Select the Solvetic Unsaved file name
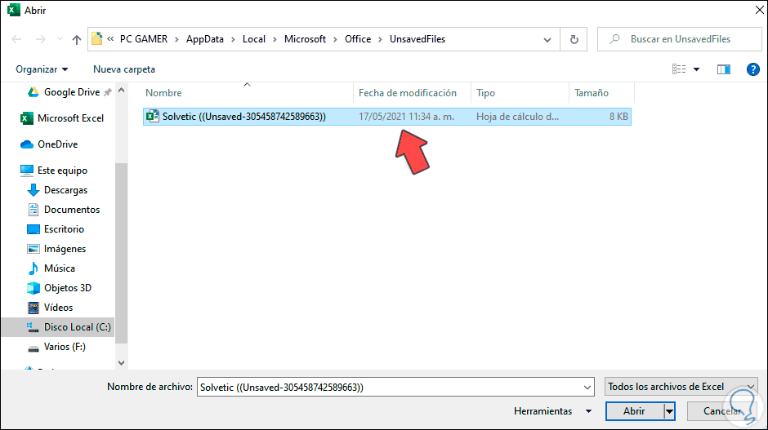768x430 pixels. [244, 117]
